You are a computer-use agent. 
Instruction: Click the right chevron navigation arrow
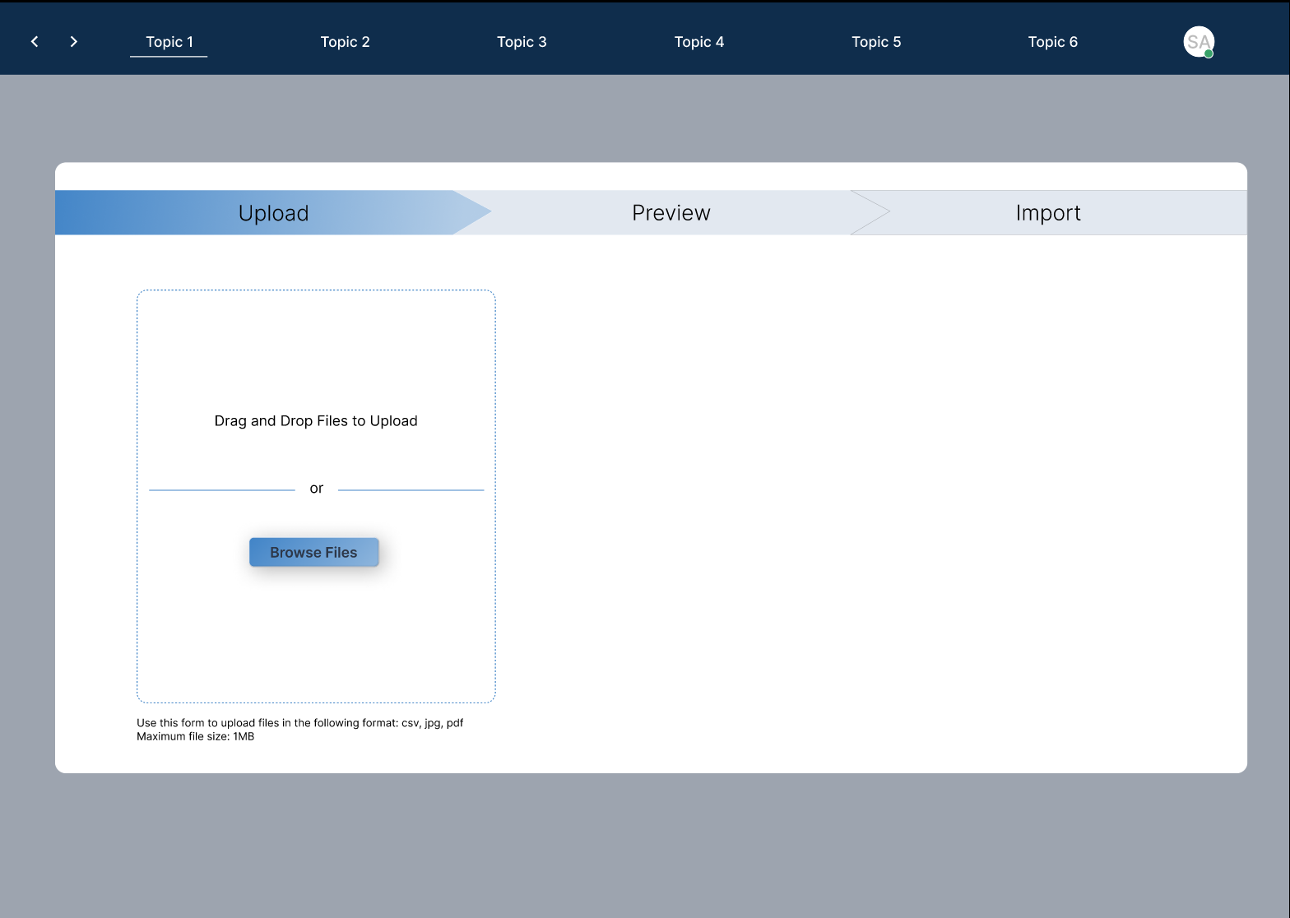pyautogui.click(x=74, y=41)
